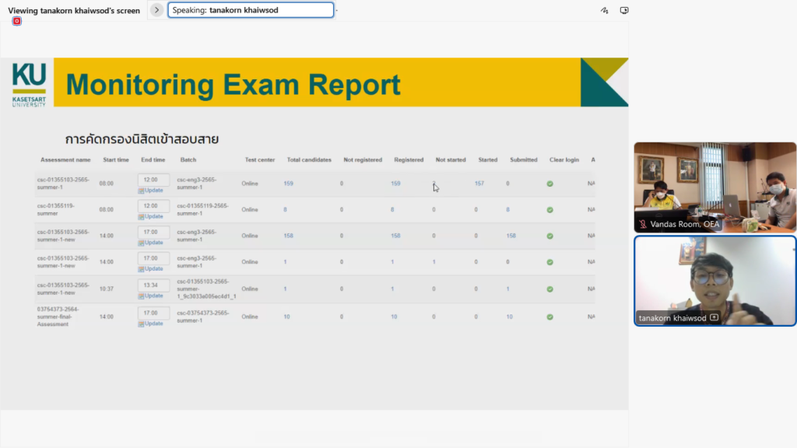Screen dimensions: 797x448
Task: Click the KU Kasetsart University logo
Action: click(x=29, y=84)
